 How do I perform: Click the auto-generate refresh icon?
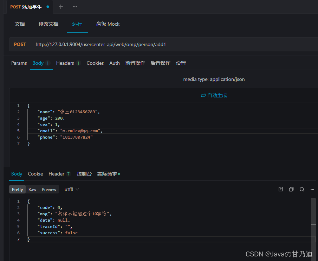(x=203, y=95)
